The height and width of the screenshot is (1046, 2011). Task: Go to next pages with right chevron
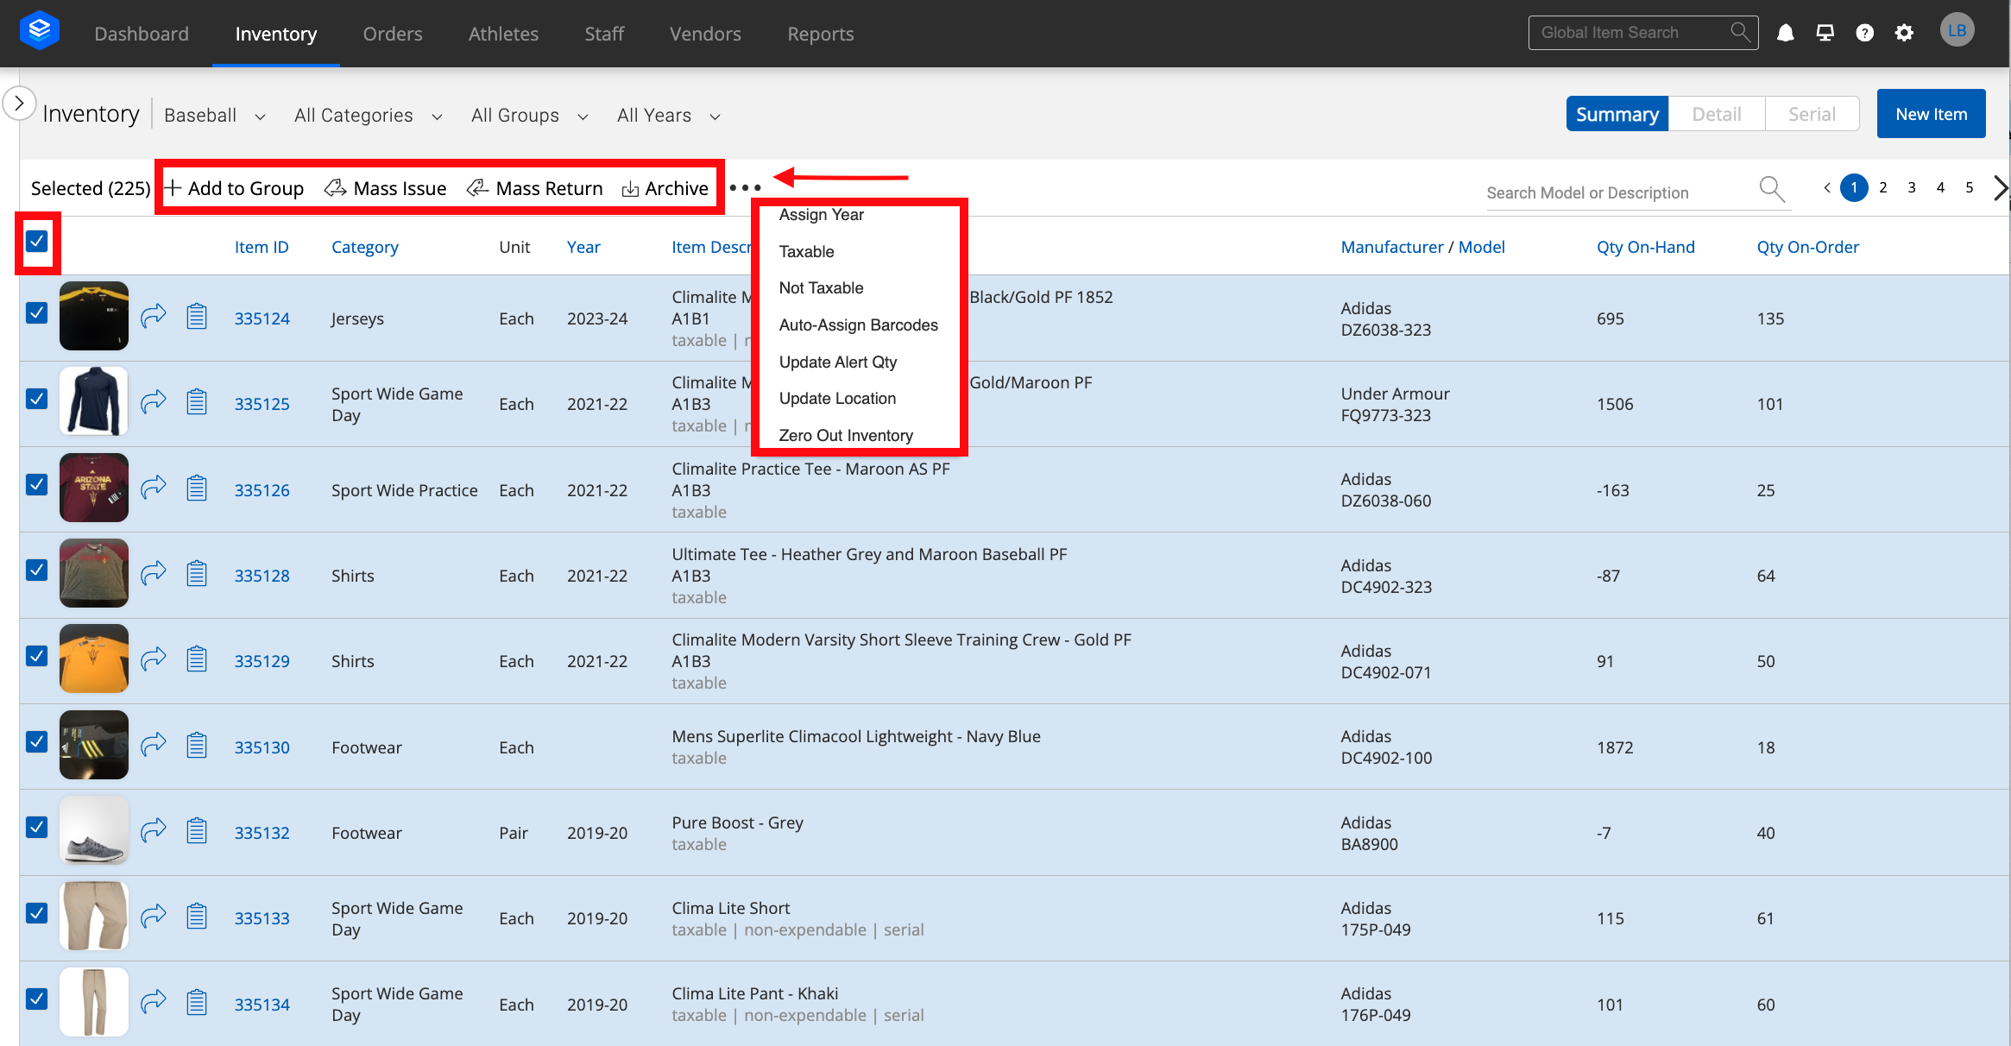(x=2000, y=187)
